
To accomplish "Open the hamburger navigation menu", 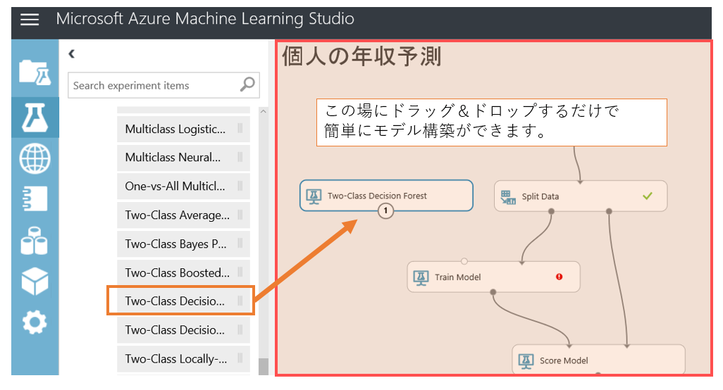I will (30, 19).
